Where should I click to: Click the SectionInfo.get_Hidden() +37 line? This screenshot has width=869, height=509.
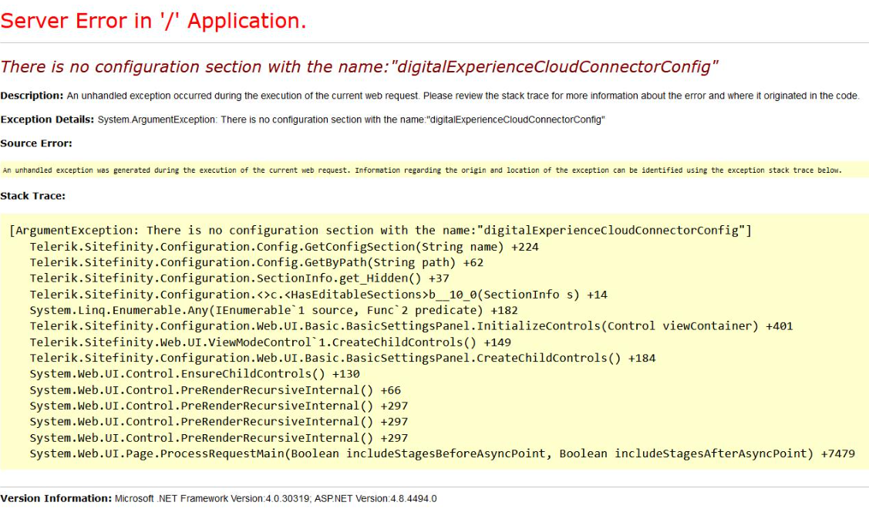click(239, 278)
